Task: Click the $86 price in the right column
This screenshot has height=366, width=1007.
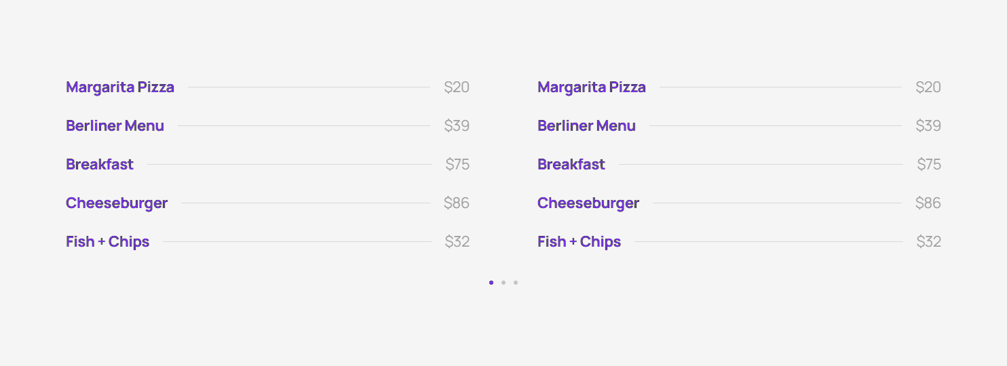Action: pyautogui.click(x=928, y=203)
